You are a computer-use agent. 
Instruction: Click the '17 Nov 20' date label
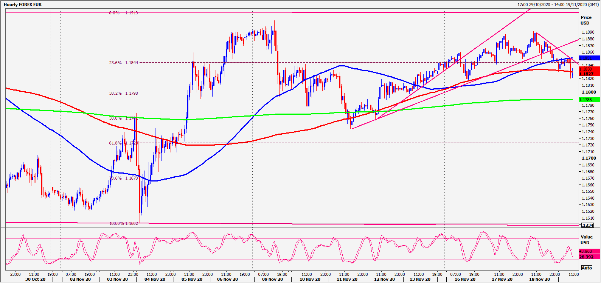[502, 279]
